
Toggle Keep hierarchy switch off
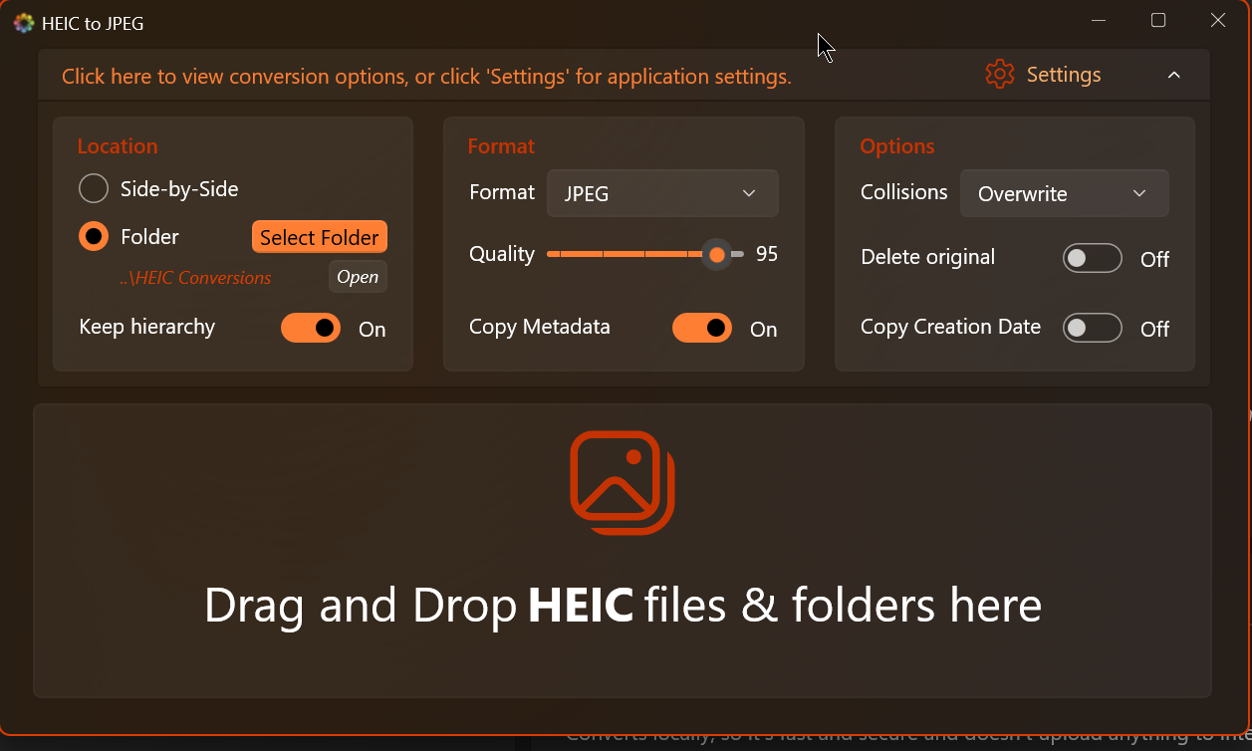point(311,328)
